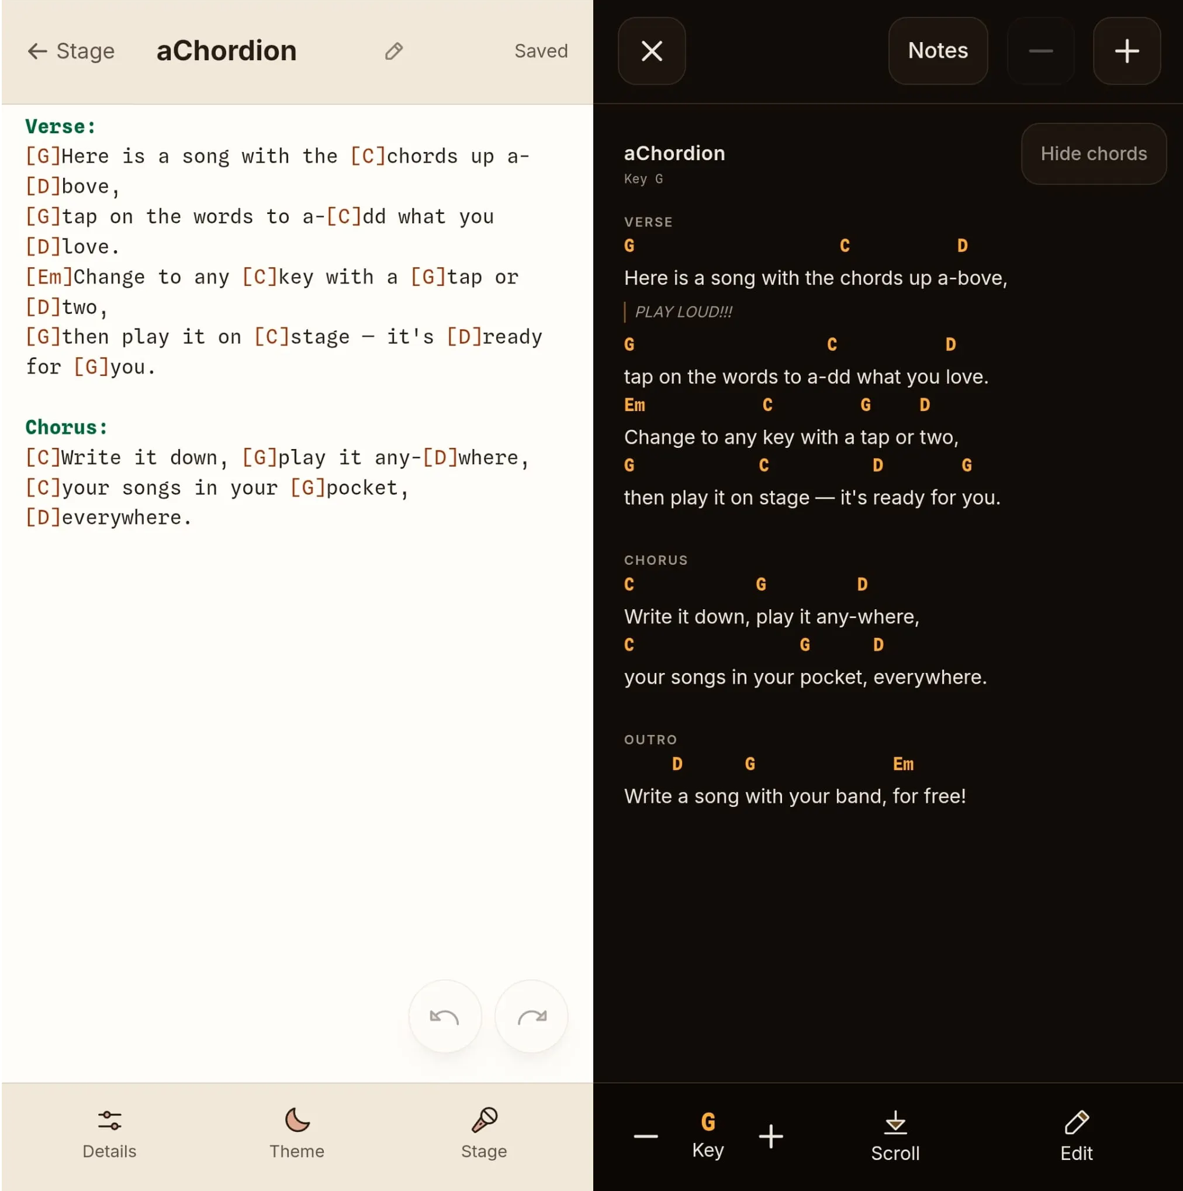This screenshot has height=1191, width=1183.
Task: Decrease text size with top minus button
Action: [x=1040, y=51]
